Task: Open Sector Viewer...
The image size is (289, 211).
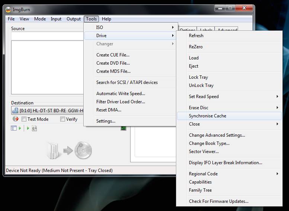Action: (229, 152)
